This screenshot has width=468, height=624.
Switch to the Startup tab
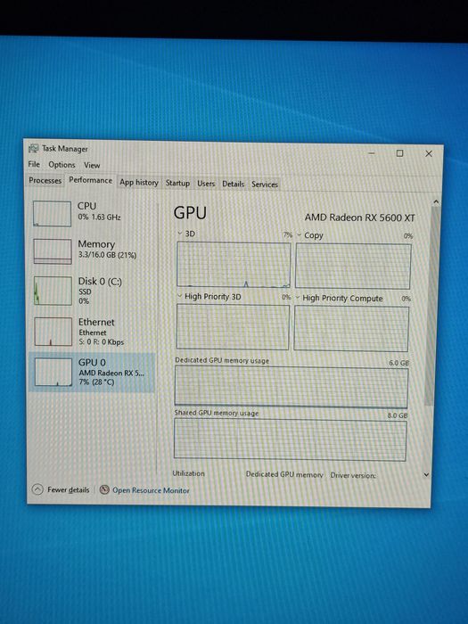click(x=177, y=183)
